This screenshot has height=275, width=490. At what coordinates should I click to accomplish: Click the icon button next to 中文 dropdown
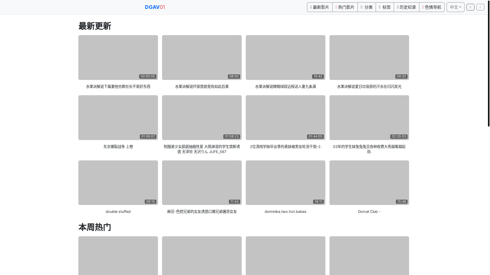coord(470,7)
